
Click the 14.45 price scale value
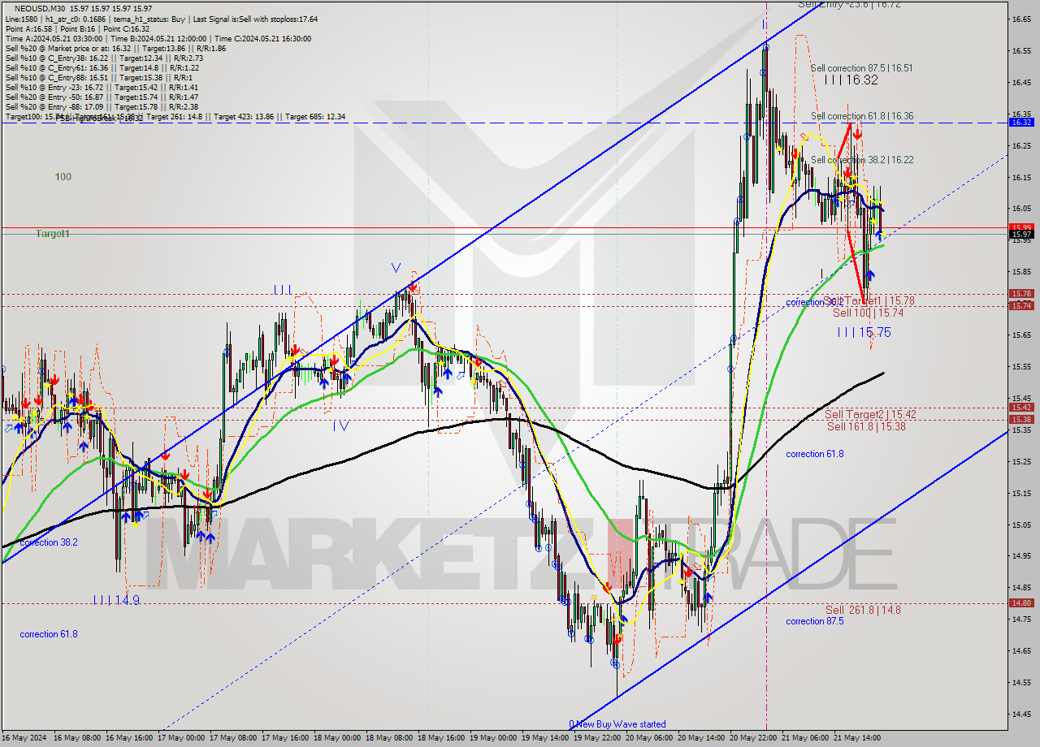[x=1021, y=714]
